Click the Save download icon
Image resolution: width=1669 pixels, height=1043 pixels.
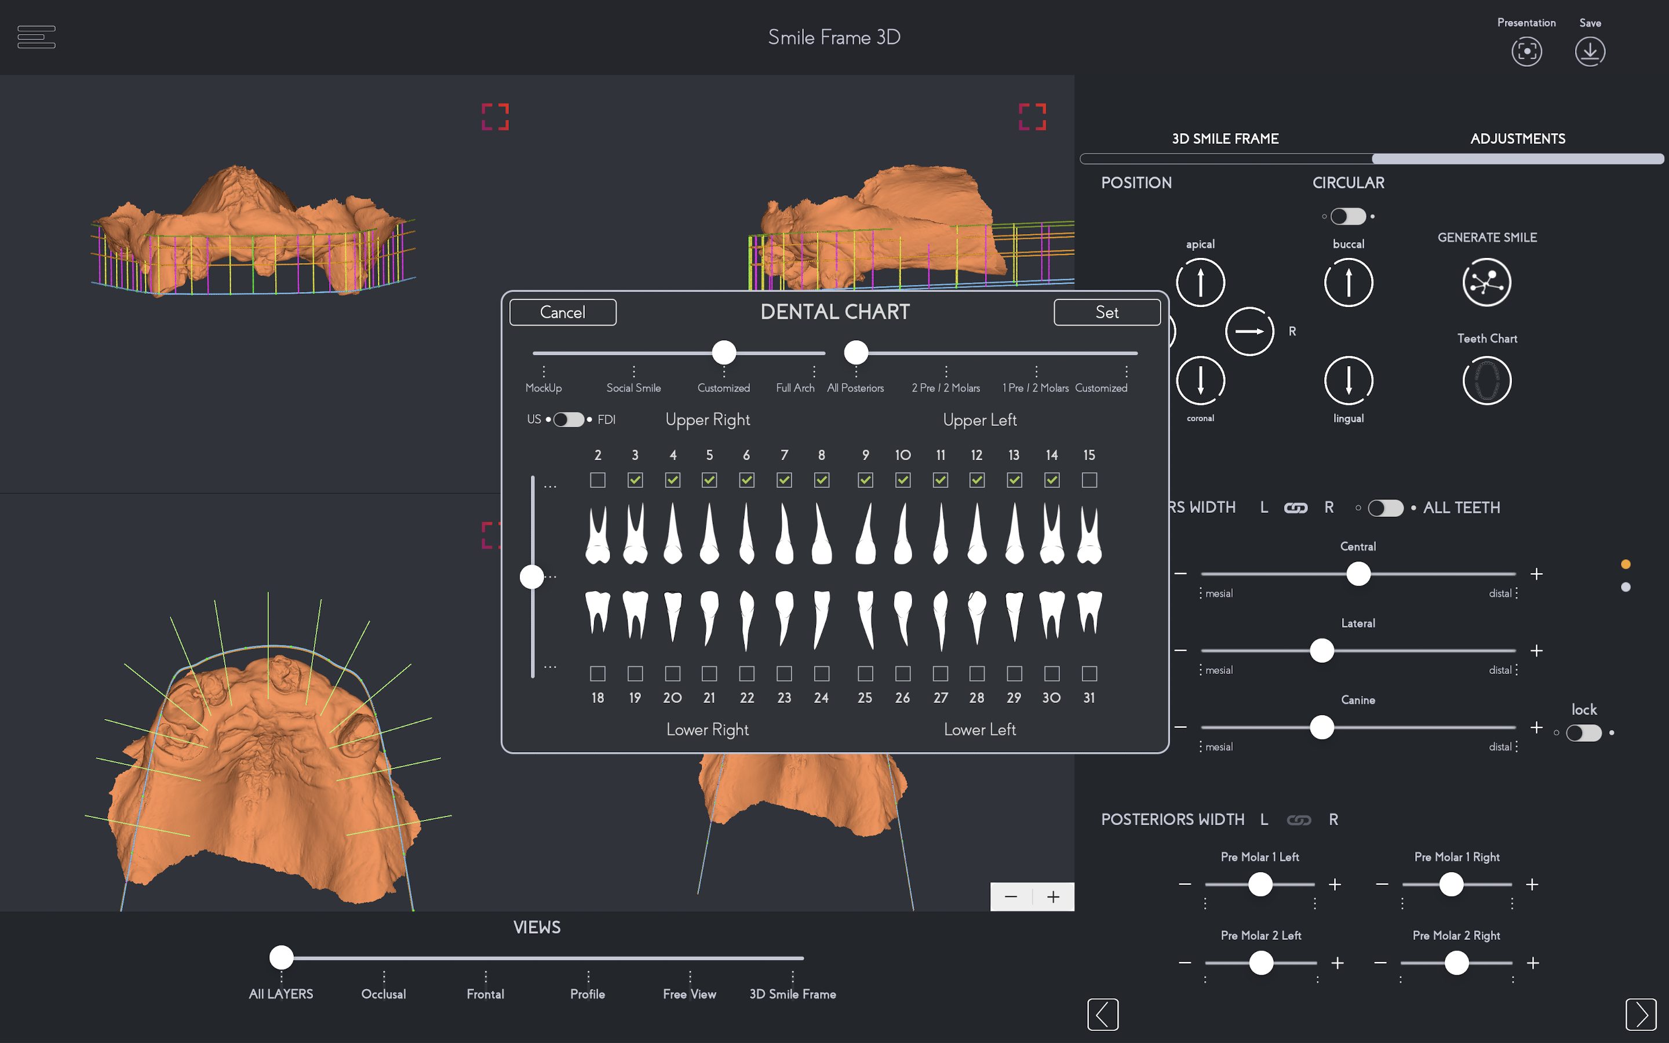pyautogui.click(x=1590, y=52)
